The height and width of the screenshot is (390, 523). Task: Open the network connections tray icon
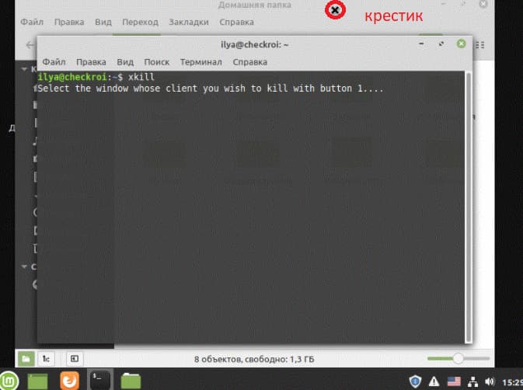tap(472, 381)
